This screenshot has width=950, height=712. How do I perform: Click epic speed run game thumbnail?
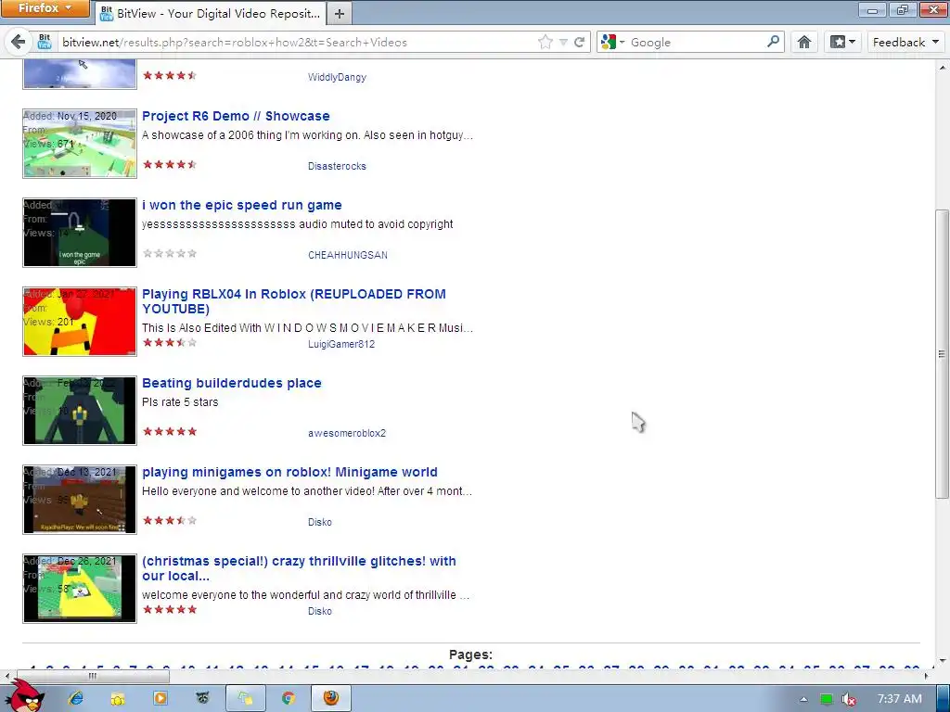[x=80, y=233]
